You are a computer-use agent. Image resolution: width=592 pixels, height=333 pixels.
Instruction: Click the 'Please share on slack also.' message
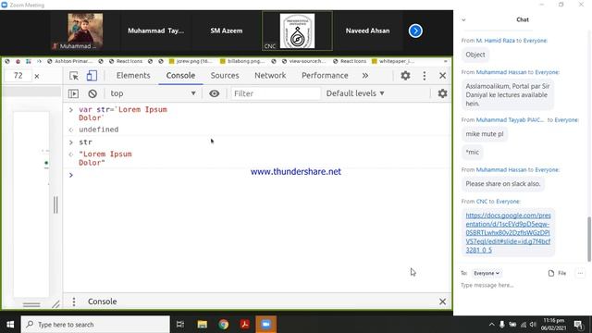point(503,184)
